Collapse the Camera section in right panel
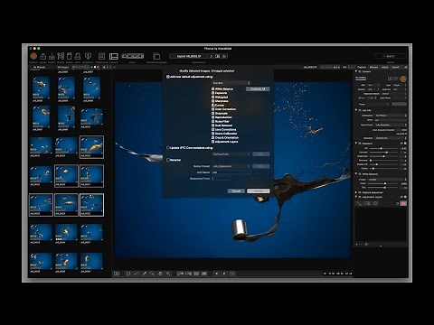Viewport: 434px width, 325px height. [356, 71]
